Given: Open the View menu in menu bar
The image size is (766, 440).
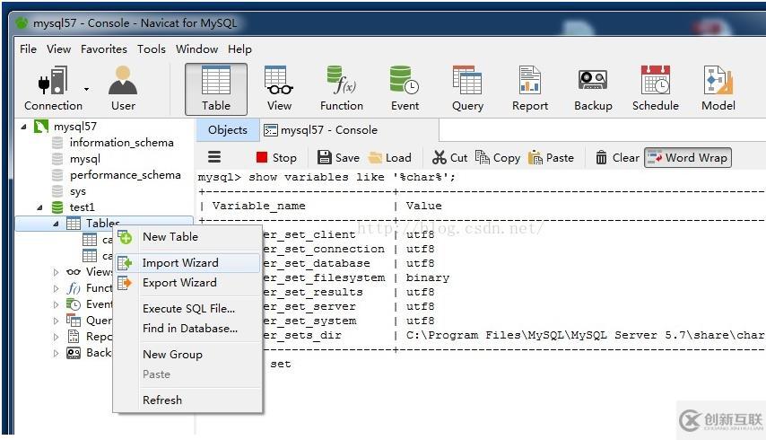Looking at the screenshot, I should click(x=58, y=49).
